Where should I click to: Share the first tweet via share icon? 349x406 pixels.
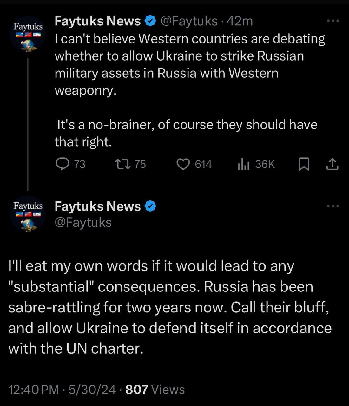[x=332, y=164]
